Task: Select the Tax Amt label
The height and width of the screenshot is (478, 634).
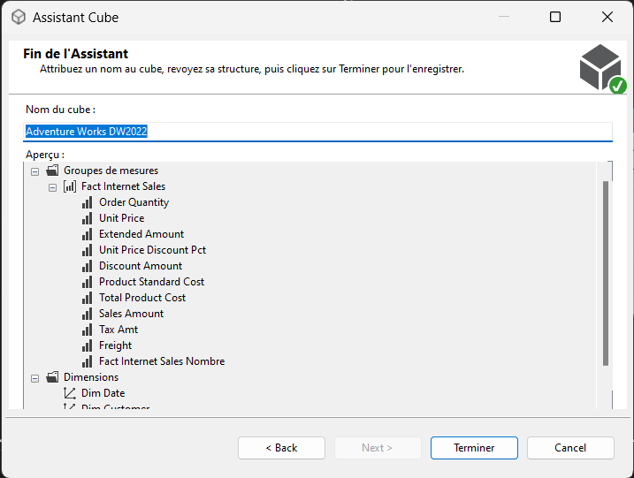Action: 118,330
